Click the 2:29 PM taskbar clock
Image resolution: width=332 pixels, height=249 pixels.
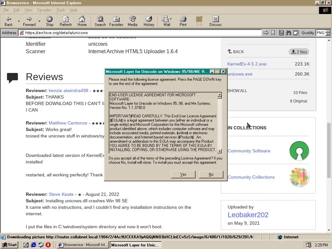tap(321, 245)
